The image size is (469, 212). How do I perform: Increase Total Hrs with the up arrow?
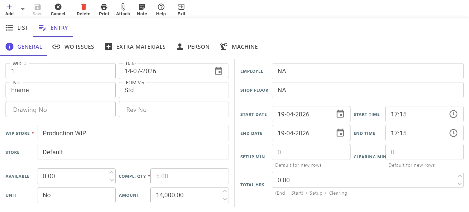[x=460, y=176]
